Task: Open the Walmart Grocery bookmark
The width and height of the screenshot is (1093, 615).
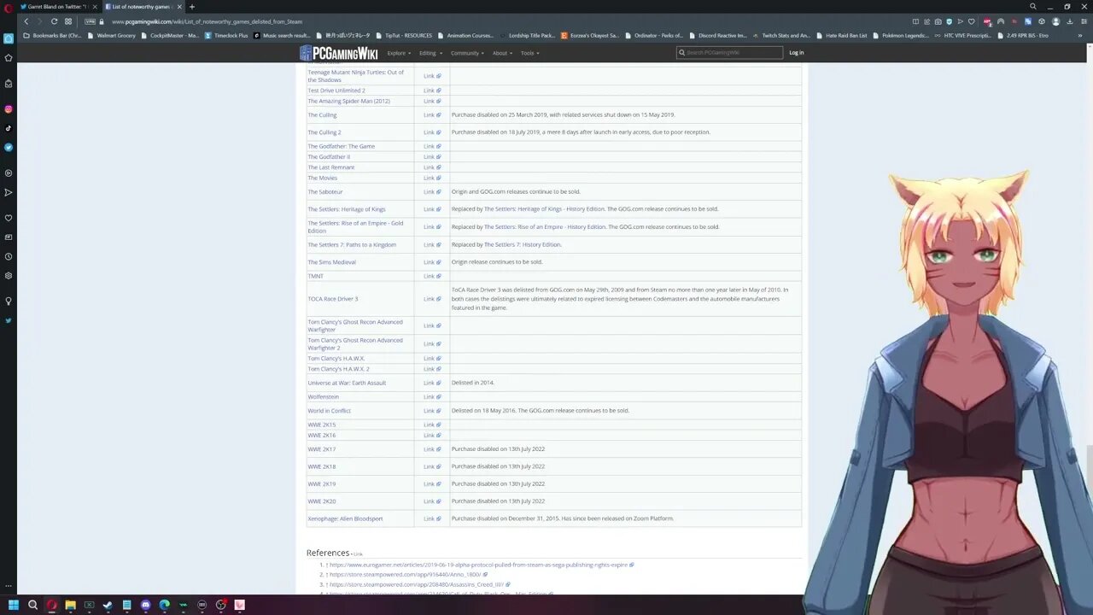Action: (111, 36)
